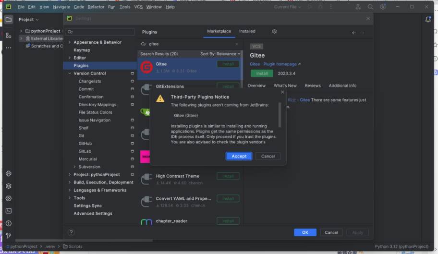Open the notifications bell
Image resolution: width=438 pixels, height=254 pixels.
click(x=428, y=19)
